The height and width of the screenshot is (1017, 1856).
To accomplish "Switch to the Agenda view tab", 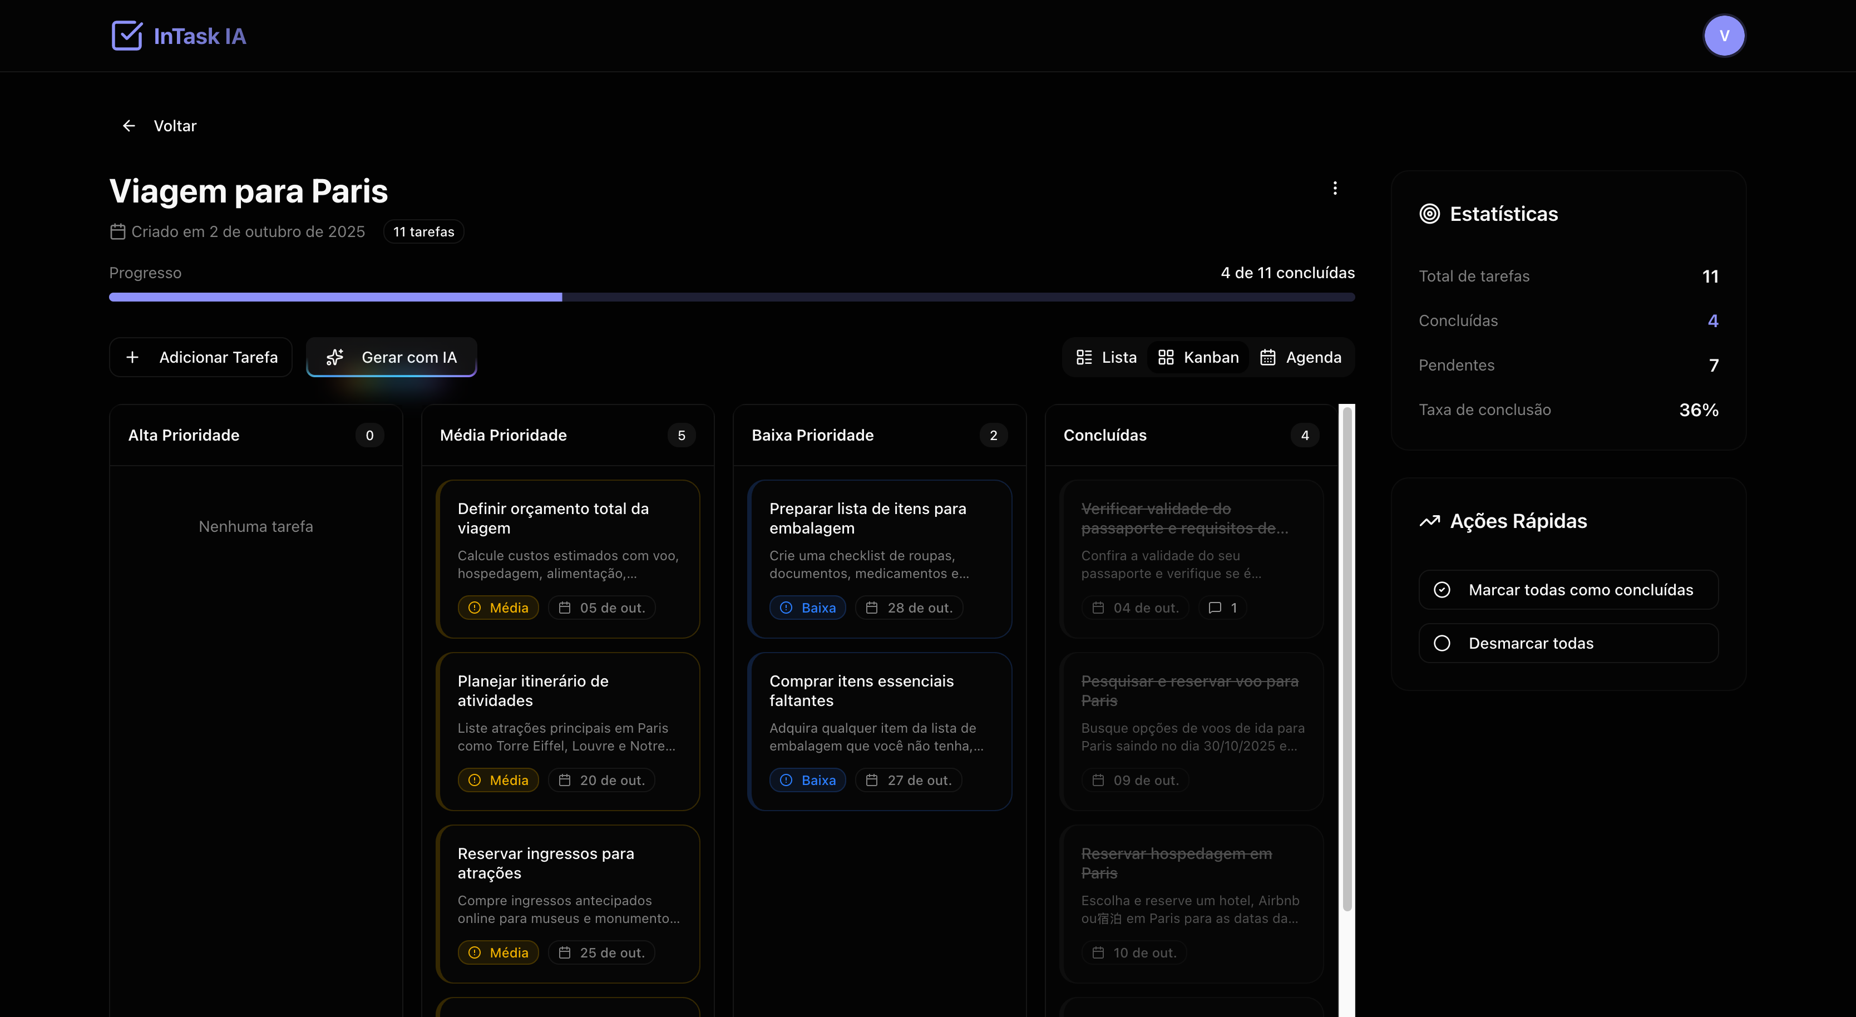I will pos(1301,357).
